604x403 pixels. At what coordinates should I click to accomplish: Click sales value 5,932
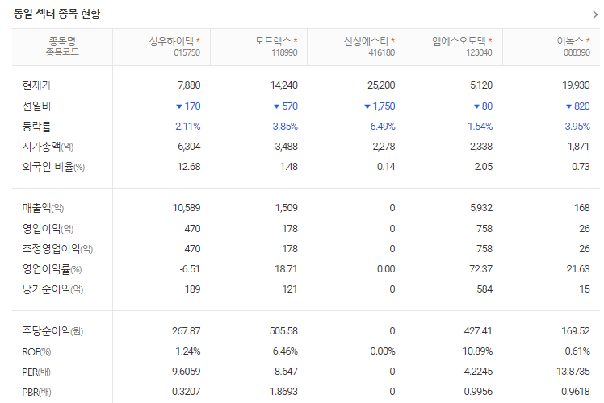click(x=481, y=208)
